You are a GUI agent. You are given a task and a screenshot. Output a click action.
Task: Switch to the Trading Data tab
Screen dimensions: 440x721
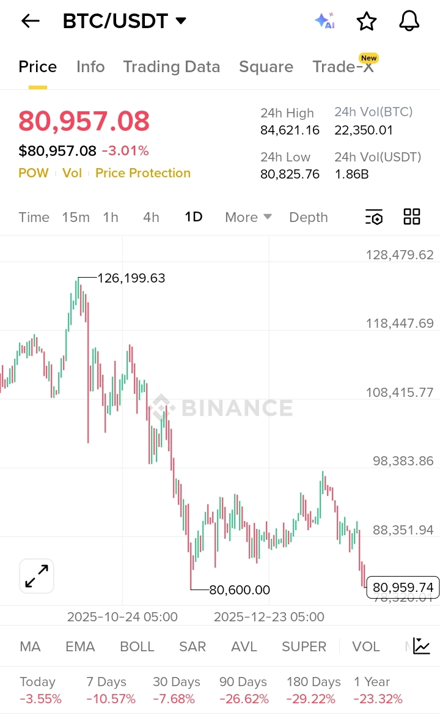(x=171, y=67)
